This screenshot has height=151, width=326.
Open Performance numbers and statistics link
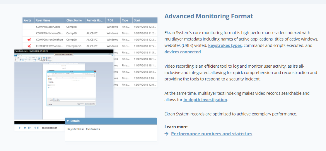(x=212, y=134)
